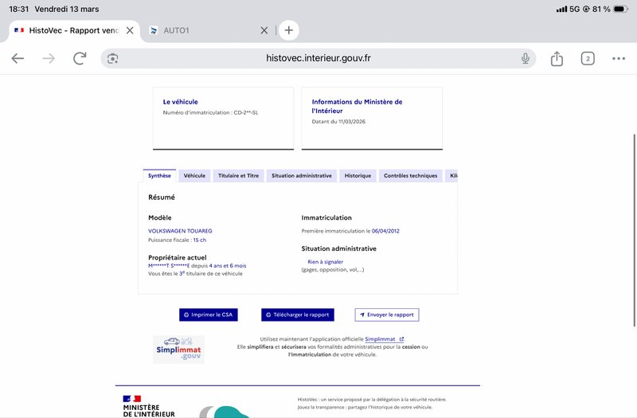Click the Ministère de l'Intérieur footer logo
The image size is (637, 418).
149,406
